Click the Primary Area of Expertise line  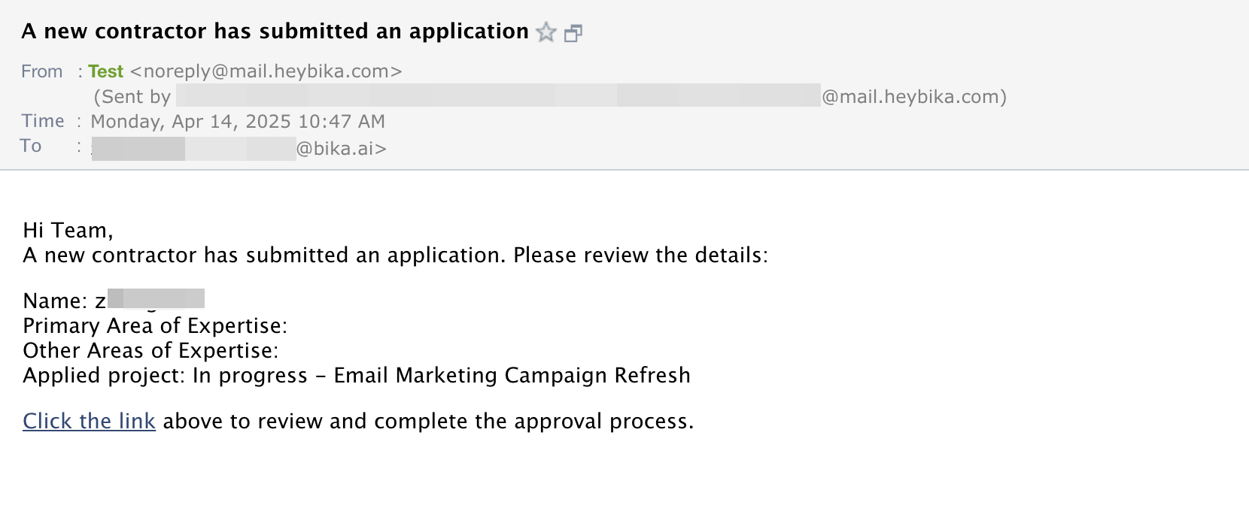pyautogui.click(x=155, y=325)
